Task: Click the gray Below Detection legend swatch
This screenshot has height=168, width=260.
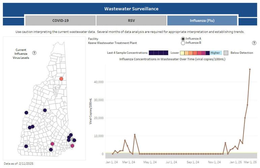Action: pyautogui.click(x=226, y=53)
